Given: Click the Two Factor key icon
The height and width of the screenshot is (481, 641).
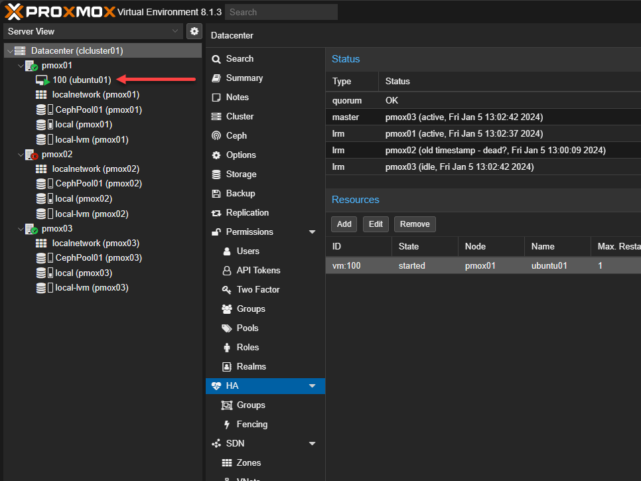Looking at the screenshot, I should point(226,290).
